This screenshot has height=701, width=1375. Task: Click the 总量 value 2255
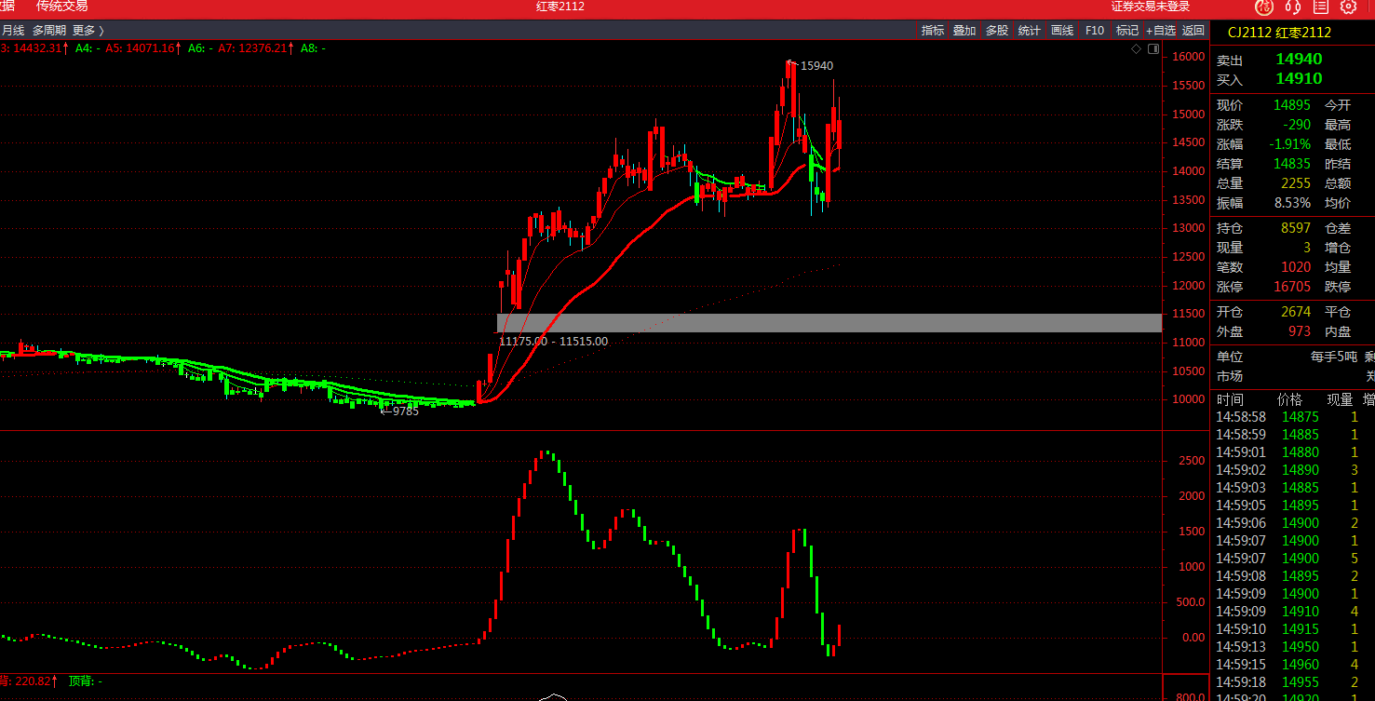1296,183
